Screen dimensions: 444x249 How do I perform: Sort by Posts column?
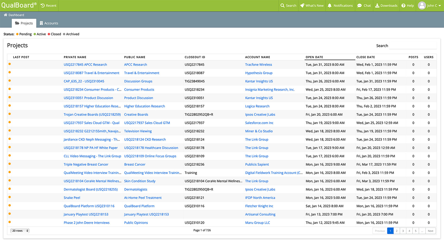(413, 57)
